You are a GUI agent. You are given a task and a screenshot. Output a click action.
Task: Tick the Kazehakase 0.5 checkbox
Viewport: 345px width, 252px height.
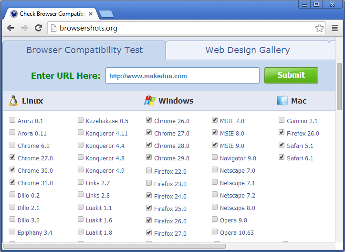tap(81, 120)
